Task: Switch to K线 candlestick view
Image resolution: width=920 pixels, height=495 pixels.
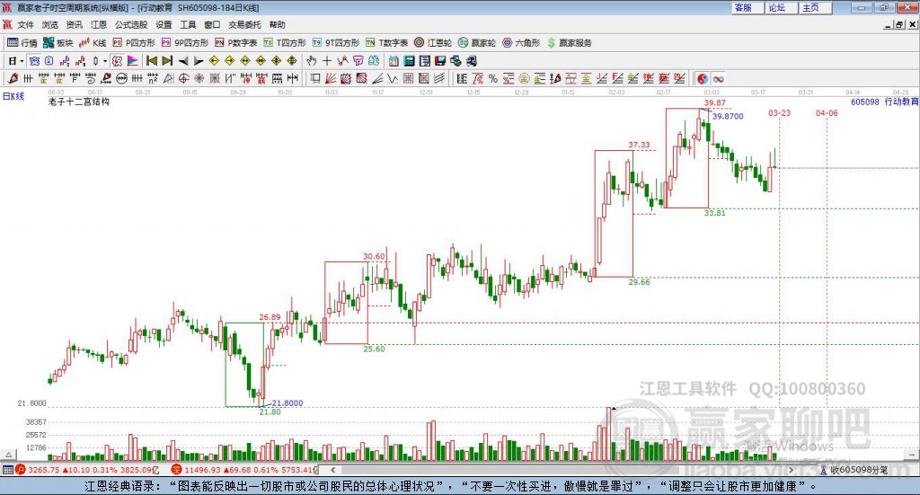Action: tap(93, 43)
